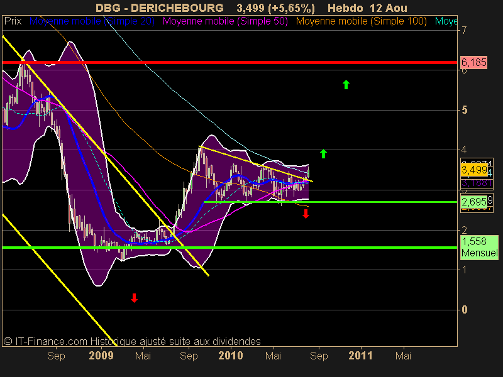Click the "0" value on the price axis
Viewport: 503px width, 377px height.
point(464,310)
